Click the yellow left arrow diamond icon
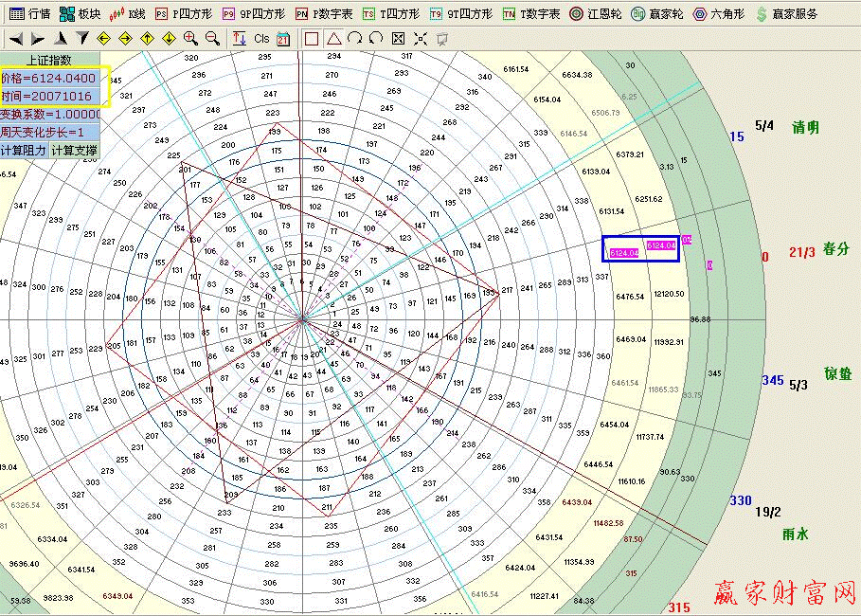 click(x=103, y=38)
